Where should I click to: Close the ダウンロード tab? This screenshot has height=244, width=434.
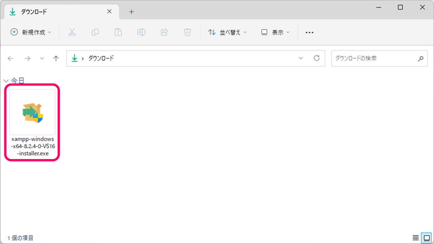point(109,12)
